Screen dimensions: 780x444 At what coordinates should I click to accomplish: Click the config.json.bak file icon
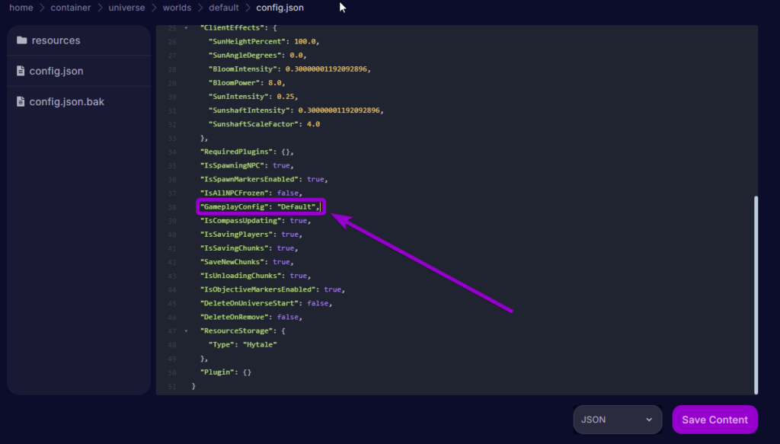point(21,101)
